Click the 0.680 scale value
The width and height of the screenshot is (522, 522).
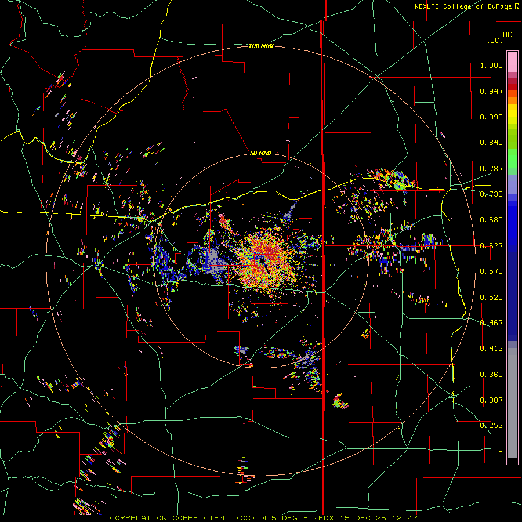coord(491,220)
